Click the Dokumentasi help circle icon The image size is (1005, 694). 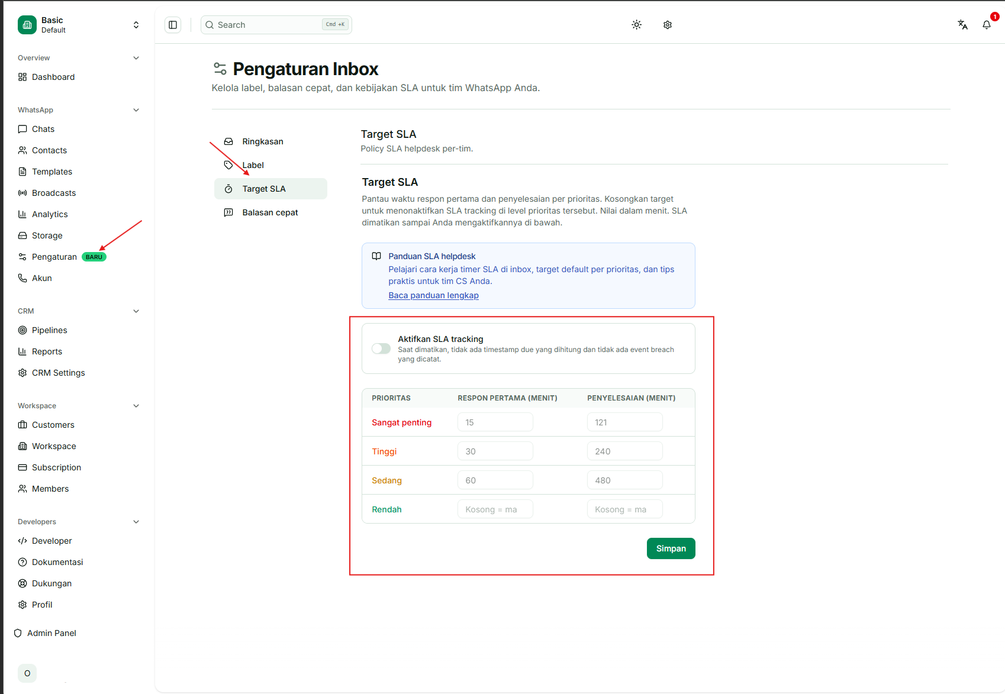tap(22, 562)
